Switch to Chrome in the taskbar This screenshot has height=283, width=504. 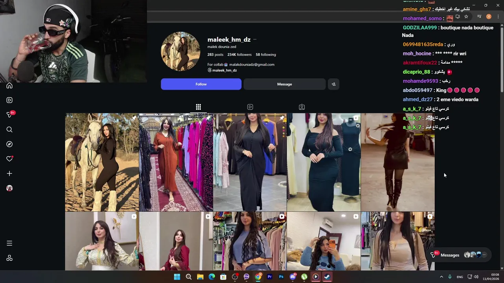[258, 277]
